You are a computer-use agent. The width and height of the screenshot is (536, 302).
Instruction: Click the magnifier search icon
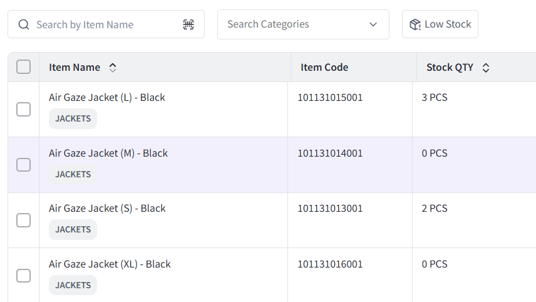[x=24, y=24]
